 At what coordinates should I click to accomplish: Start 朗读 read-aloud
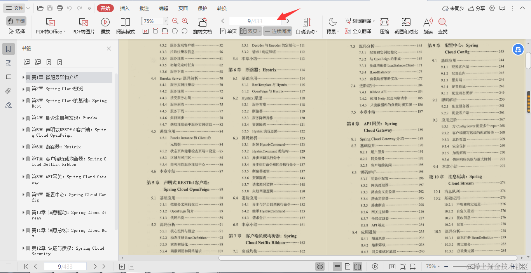pos(427,26)
